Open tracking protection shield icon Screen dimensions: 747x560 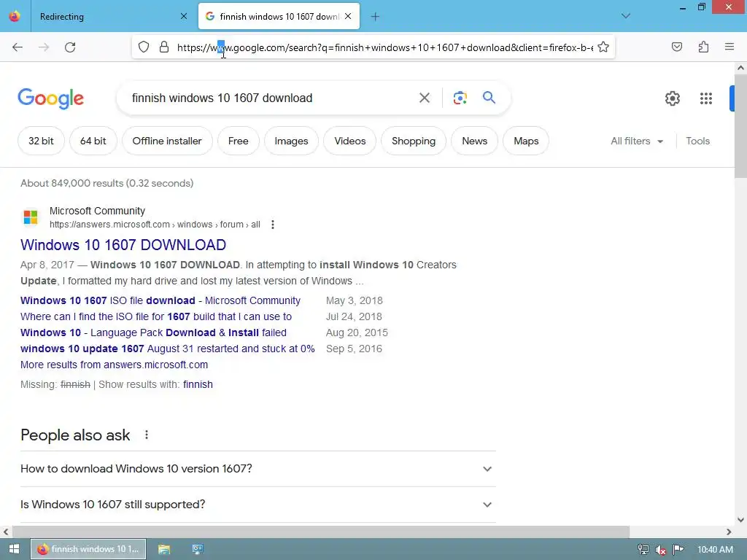[144, 47]
